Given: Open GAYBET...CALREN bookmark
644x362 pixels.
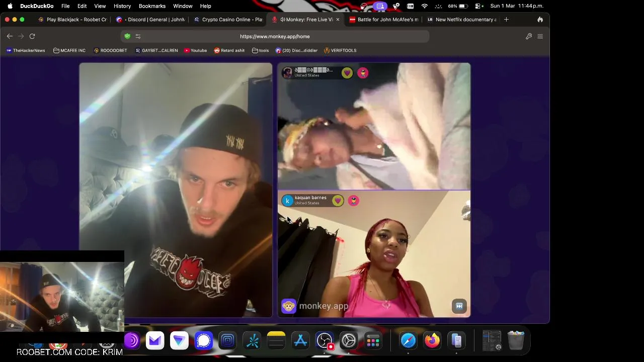Looking at the screenshot, I should (x=156, y=50).
